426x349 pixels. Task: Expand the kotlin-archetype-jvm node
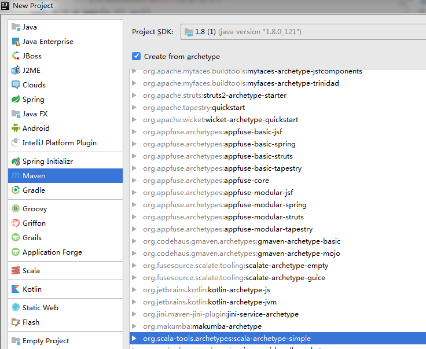coord(134,302)
